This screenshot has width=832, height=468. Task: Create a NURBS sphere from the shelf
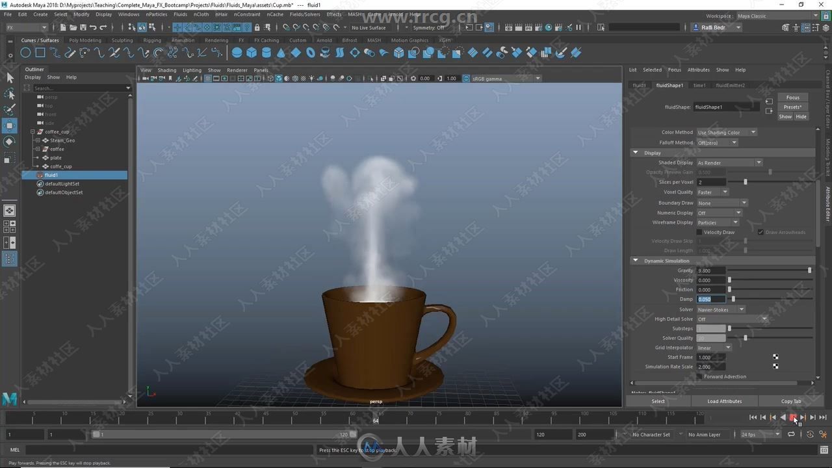(x=237, y=53)
